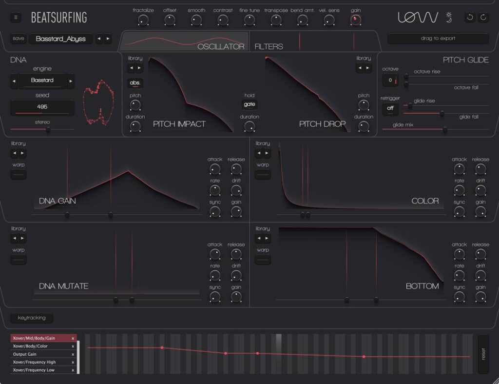
Task: Click the save preset button
Action: click(x=19, y=39)
